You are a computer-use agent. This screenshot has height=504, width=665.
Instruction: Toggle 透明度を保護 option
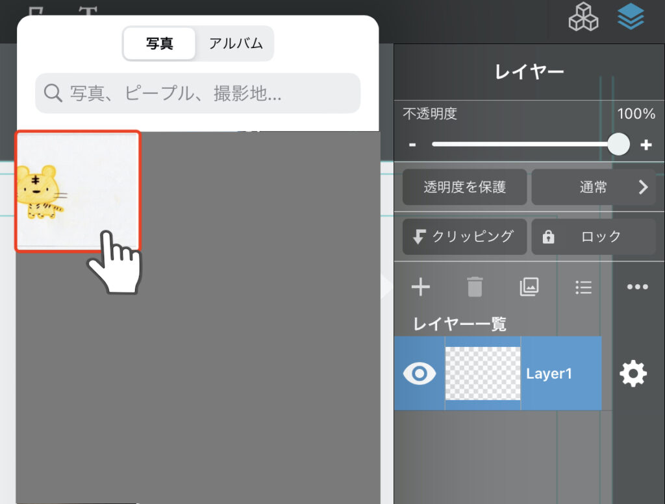[464, 187]
